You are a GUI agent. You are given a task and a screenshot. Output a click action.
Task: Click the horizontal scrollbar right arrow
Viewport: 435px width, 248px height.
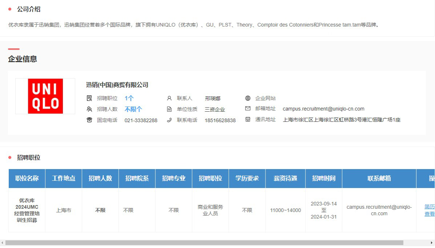432,243
